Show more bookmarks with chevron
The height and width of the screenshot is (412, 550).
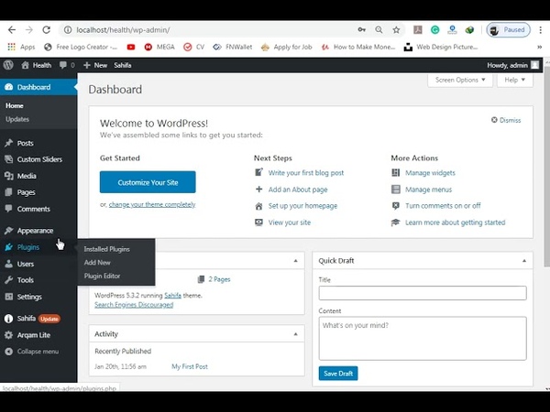coord(539,47)
